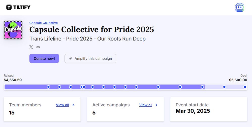View all Active campaigns
The width and height of the screenshot is (252, 127).
coord(146,105)
